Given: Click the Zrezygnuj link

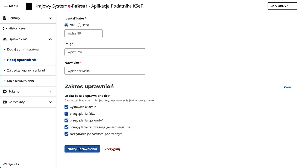Looking at the screenshot, I should pyautogui.click(x=112, y=149).
